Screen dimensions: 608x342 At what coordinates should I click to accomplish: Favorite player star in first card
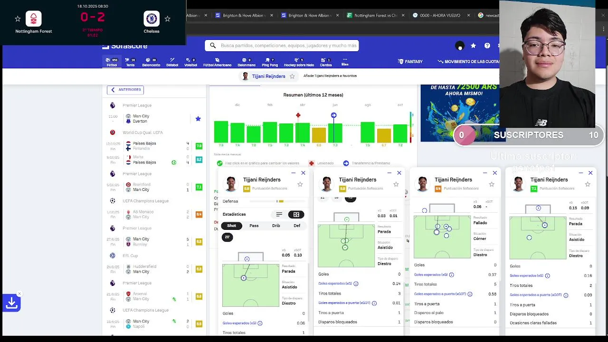click(x=300, y=184)
